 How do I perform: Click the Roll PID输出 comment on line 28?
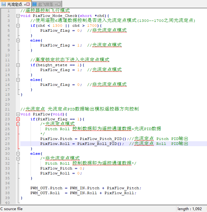pyautogui.click(x=172, y=144)
